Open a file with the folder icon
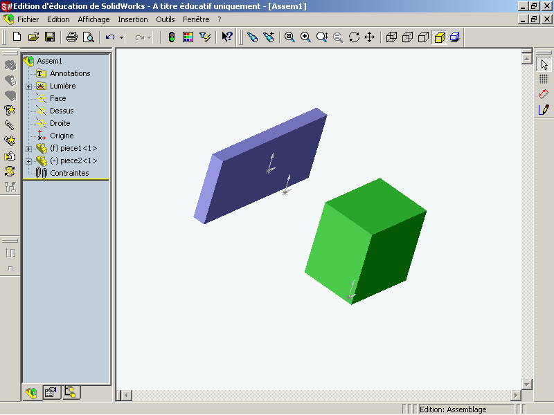 click(x=33, y=37)
